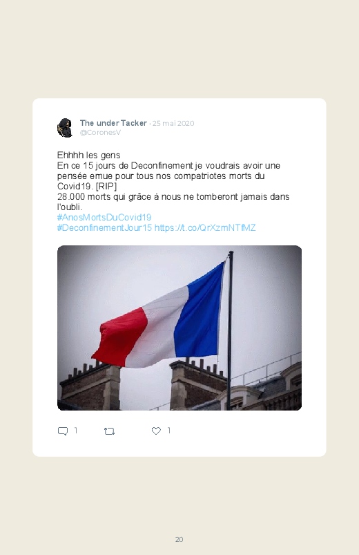This screenshot has height=555, width=359.
Task: Click page number 20 at the bottom
Action: pyautogui.click(x=179, y=539)
